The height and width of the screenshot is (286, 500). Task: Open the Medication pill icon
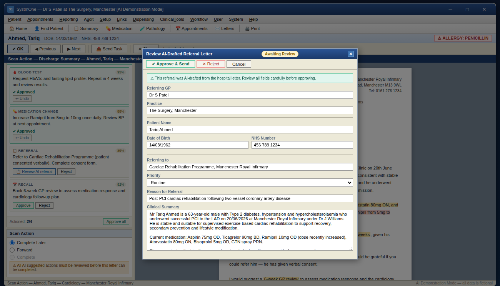(x=108, y=28)
